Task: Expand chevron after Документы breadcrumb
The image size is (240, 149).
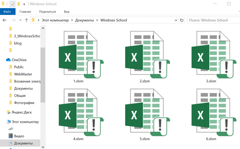Action: [97, 20]
